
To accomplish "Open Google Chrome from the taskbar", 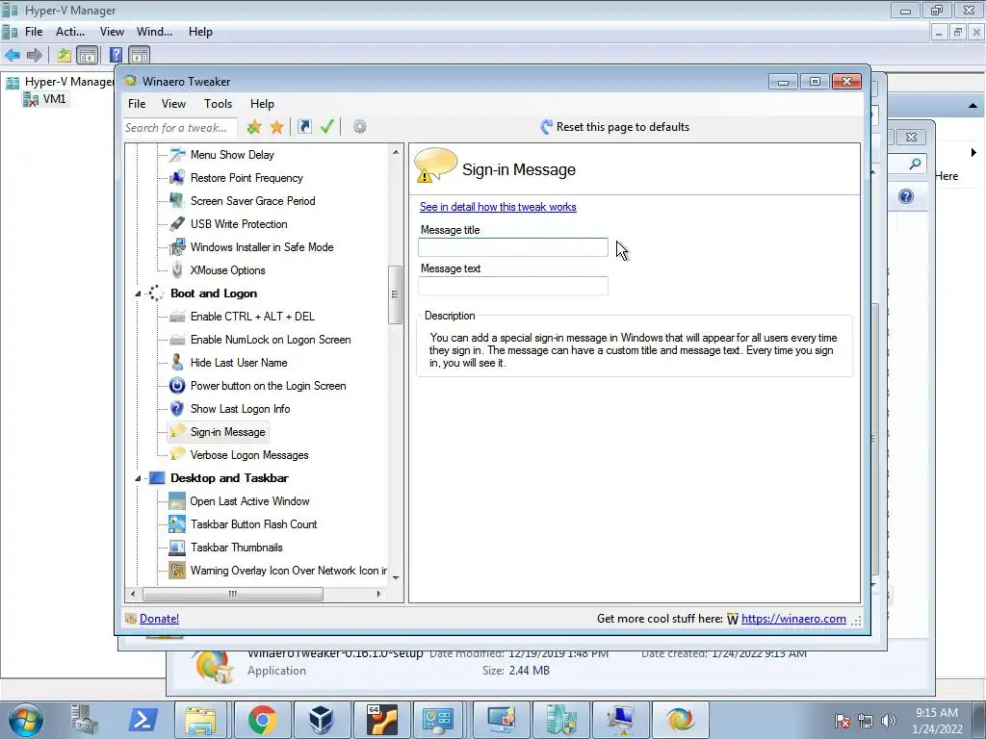I will [262, 719].
